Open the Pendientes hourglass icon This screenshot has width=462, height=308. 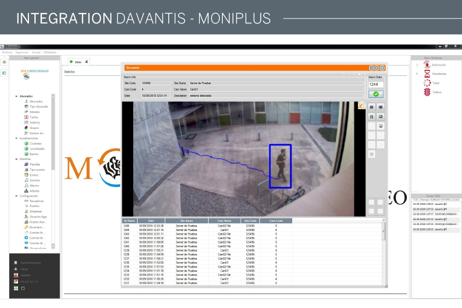click(x=427, y=74)
